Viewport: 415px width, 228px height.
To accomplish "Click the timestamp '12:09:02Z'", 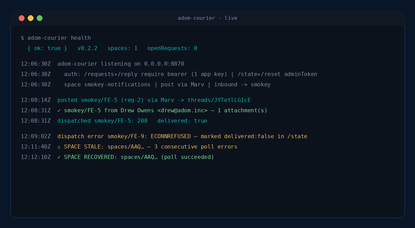I will [x=36, y=136].
